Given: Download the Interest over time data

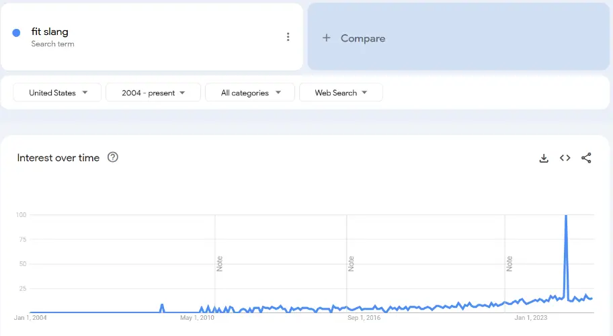Looking at the screenshot, I should point(544,158).
